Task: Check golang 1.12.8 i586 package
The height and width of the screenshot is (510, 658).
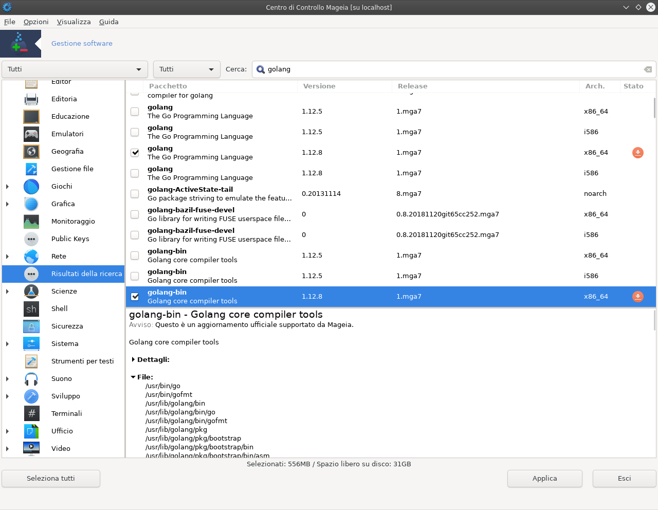Action: [135, 173]
